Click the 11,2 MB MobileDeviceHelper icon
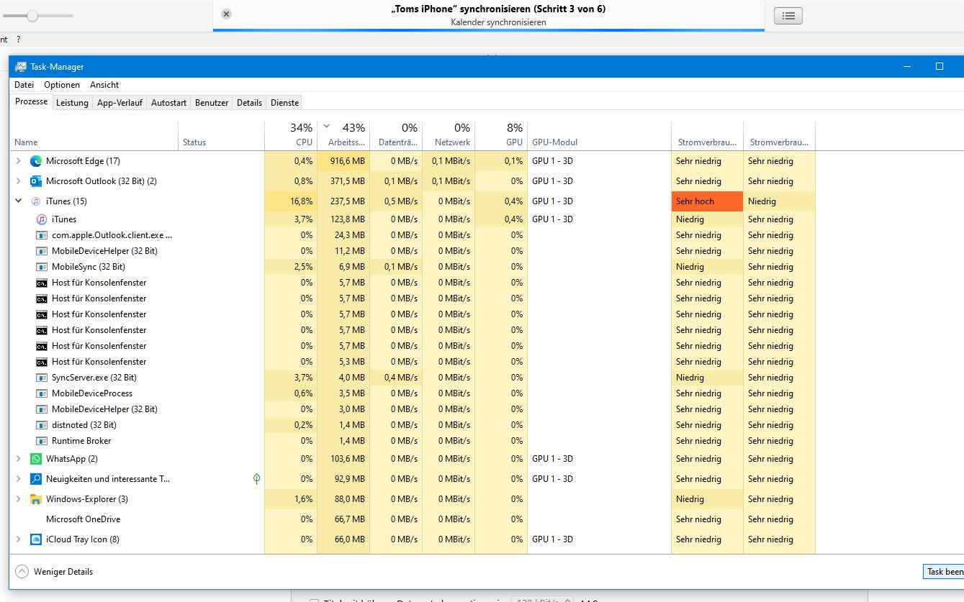 click(x=42, y=251)
